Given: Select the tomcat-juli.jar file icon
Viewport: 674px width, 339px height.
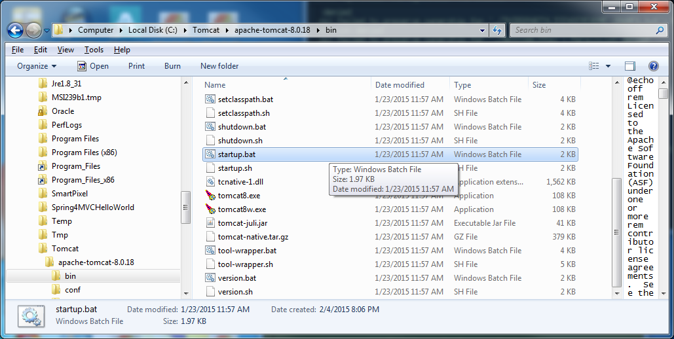Looking at the screenshot, I should point(210,223).
